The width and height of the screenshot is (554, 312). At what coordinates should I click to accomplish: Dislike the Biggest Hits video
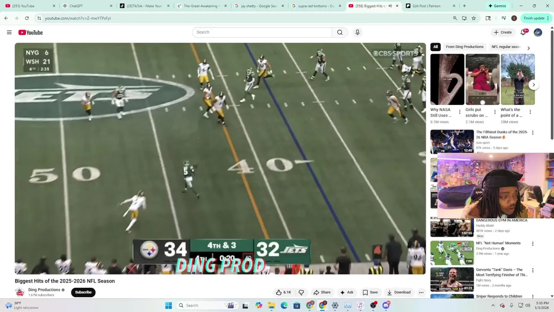(302, 292)
